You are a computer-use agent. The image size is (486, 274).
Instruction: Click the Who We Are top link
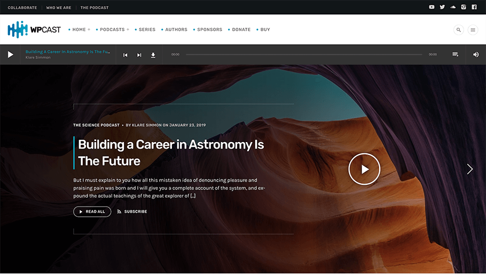coord(59,7)
